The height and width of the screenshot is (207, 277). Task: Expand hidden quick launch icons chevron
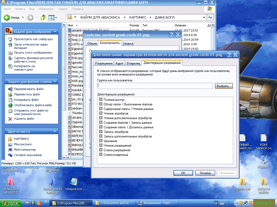(x=45, y=202)
